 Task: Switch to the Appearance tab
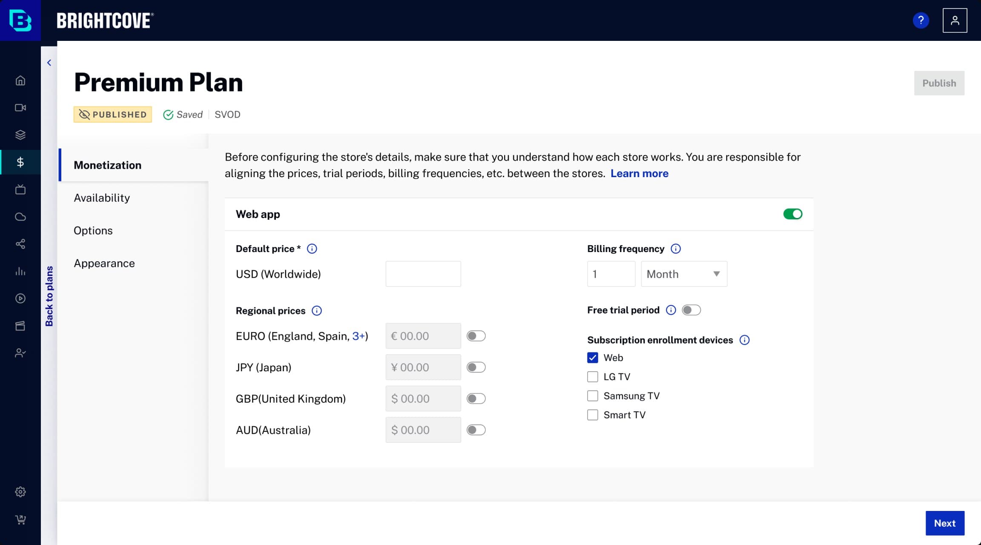coord(104,264)
